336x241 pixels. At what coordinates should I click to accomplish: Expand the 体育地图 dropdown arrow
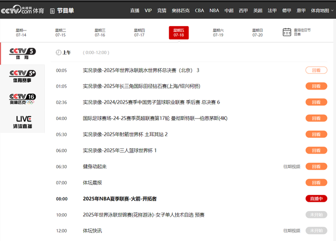tap(332, 10)
